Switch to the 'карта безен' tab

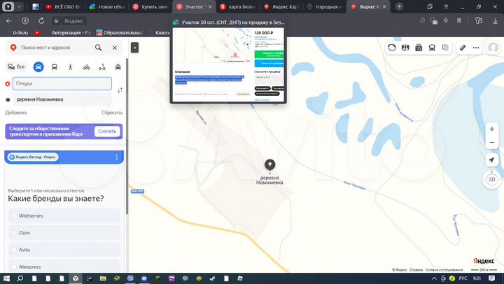tap(237, 6)
